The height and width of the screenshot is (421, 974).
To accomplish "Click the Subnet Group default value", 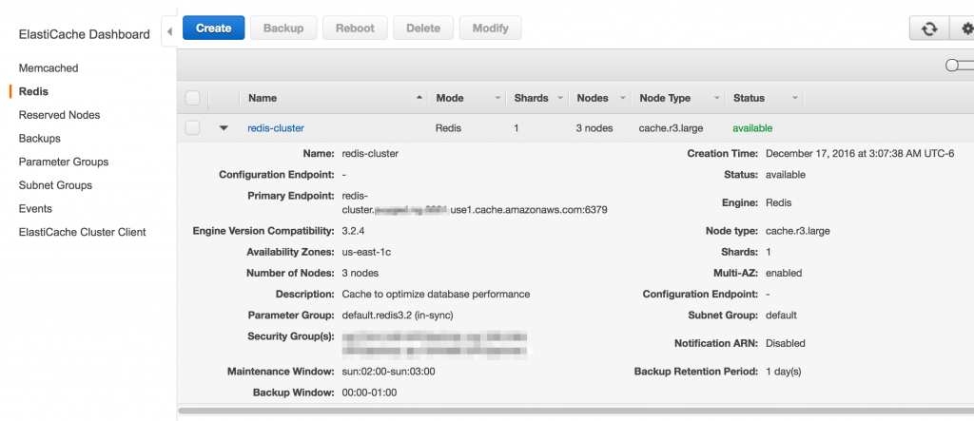I will (x=781, y=316).
